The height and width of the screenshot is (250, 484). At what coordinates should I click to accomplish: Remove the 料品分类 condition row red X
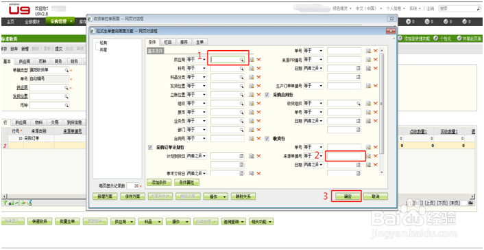(x=259, y=77)
